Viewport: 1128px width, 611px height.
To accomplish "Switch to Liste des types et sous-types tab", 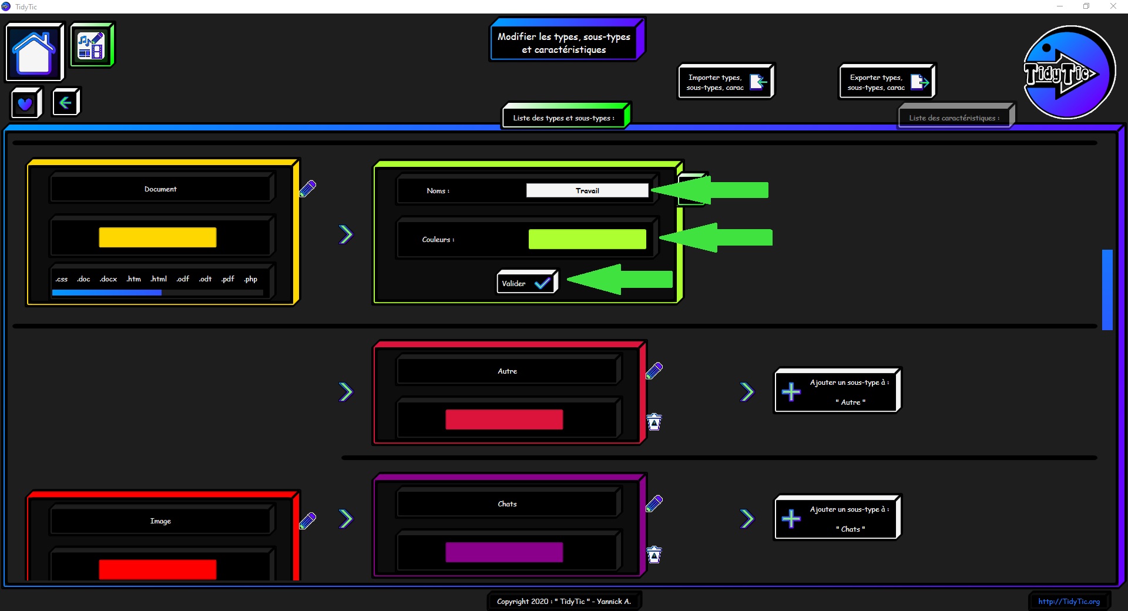I will [566, 116].
